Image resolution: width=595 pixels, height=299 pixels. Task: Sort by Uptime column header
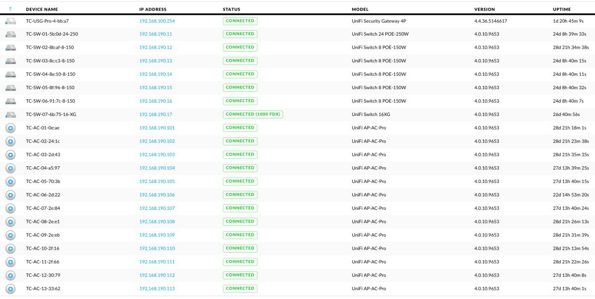pyautogui.click(x=562, y=9)
